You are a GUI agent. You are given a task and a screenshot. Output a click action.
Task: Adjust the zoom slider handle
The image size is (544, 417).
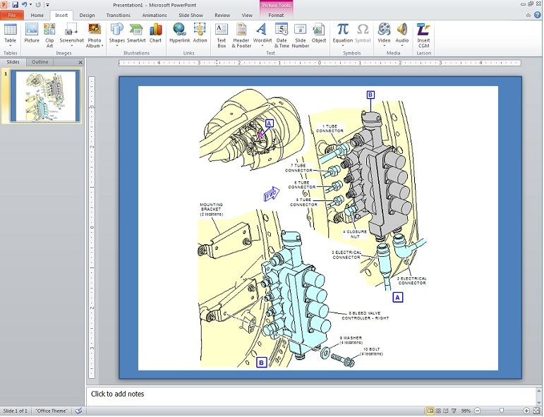coord(502,411)
